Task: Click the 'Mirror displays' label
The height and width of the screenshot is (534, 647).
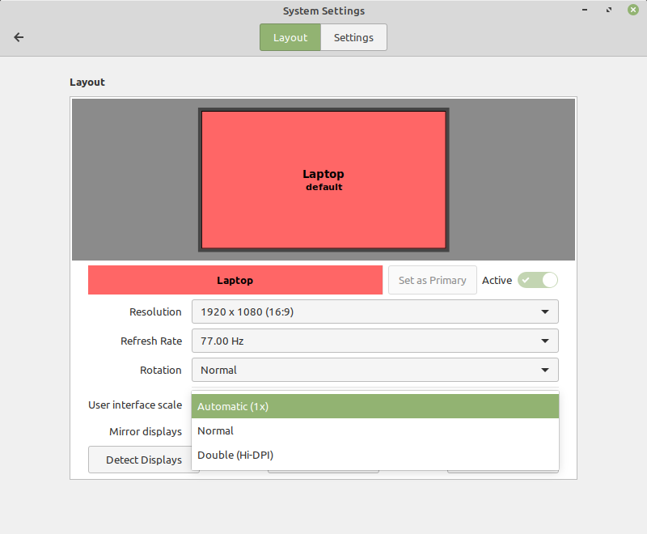Action: coord(146,432)
